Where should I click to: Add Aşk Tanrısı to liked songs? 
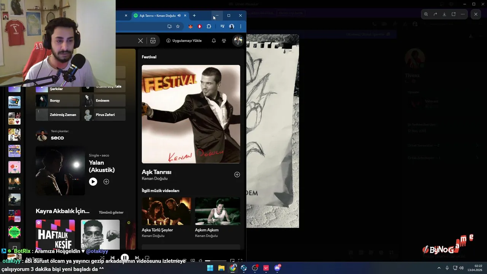tap(237, 174)
